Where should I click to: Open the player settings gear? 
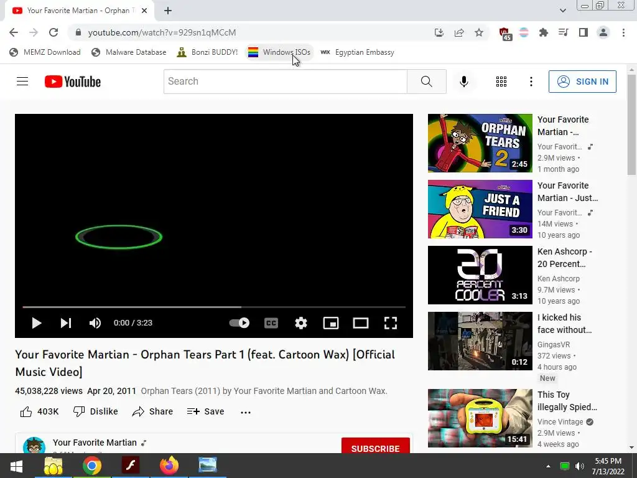click(301, 323)
